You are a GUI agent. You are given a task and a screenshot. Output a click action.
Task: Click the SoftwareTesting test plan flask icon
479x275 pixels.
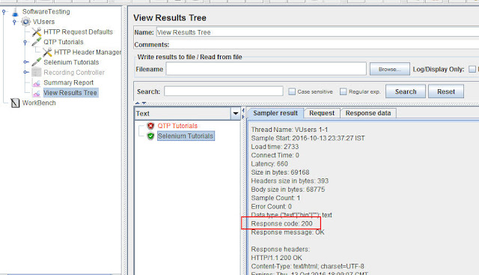click(15, 12)
